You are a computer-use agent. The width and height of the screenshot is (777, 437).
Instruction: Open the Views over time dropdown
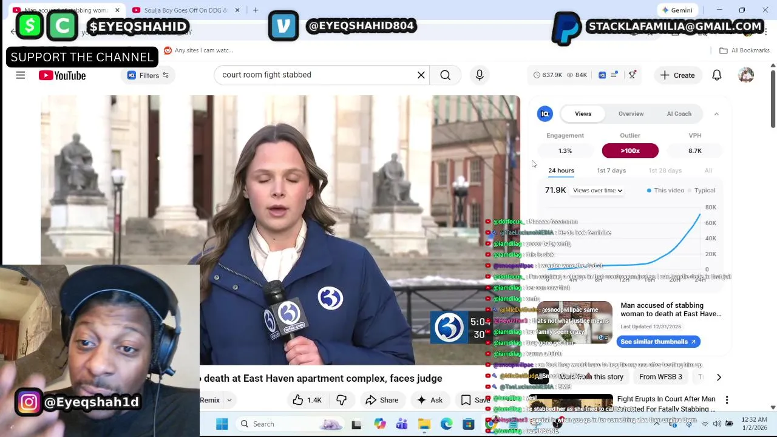pyautogui.click(x=598, y=191)
